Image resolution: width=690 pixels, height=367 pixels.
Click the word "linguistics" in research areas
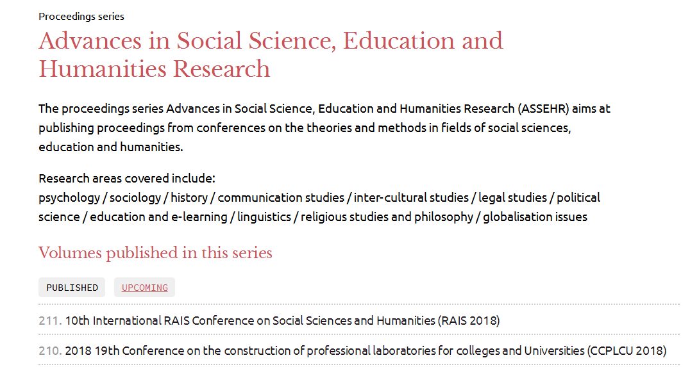[x=264, y=216]
